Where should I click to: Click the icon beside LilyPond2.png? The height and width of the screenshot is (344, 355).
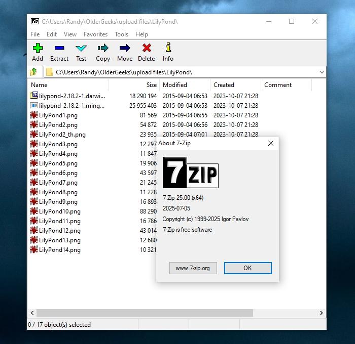click(x=34, y=124)
